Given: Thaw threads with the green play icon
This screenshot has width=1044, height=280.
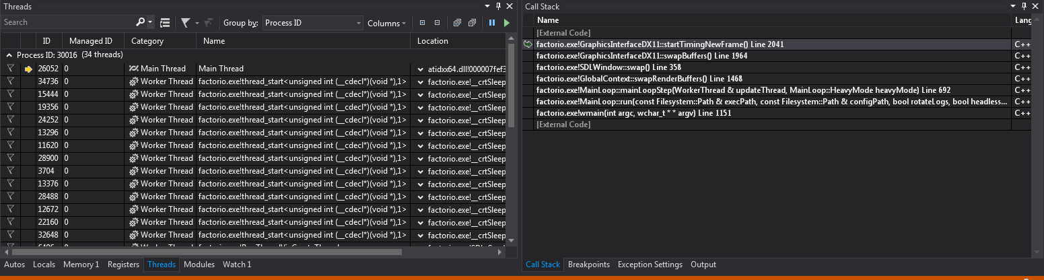Looking at the screenshot, I should (x=507, y=22).
